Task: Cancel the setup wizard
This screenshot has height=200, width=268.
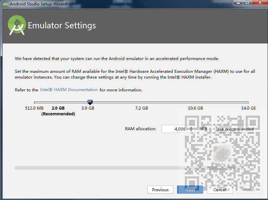Action: tap(220, 190)
